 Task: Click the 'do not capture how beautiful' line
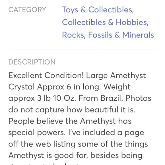coord(63,110)
